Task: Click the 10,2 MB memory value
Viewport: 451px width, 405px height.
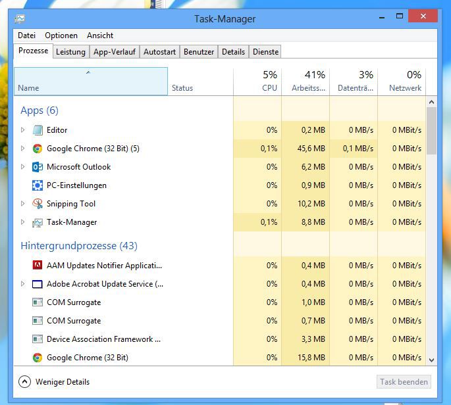Action: click(x=311, y=204)
